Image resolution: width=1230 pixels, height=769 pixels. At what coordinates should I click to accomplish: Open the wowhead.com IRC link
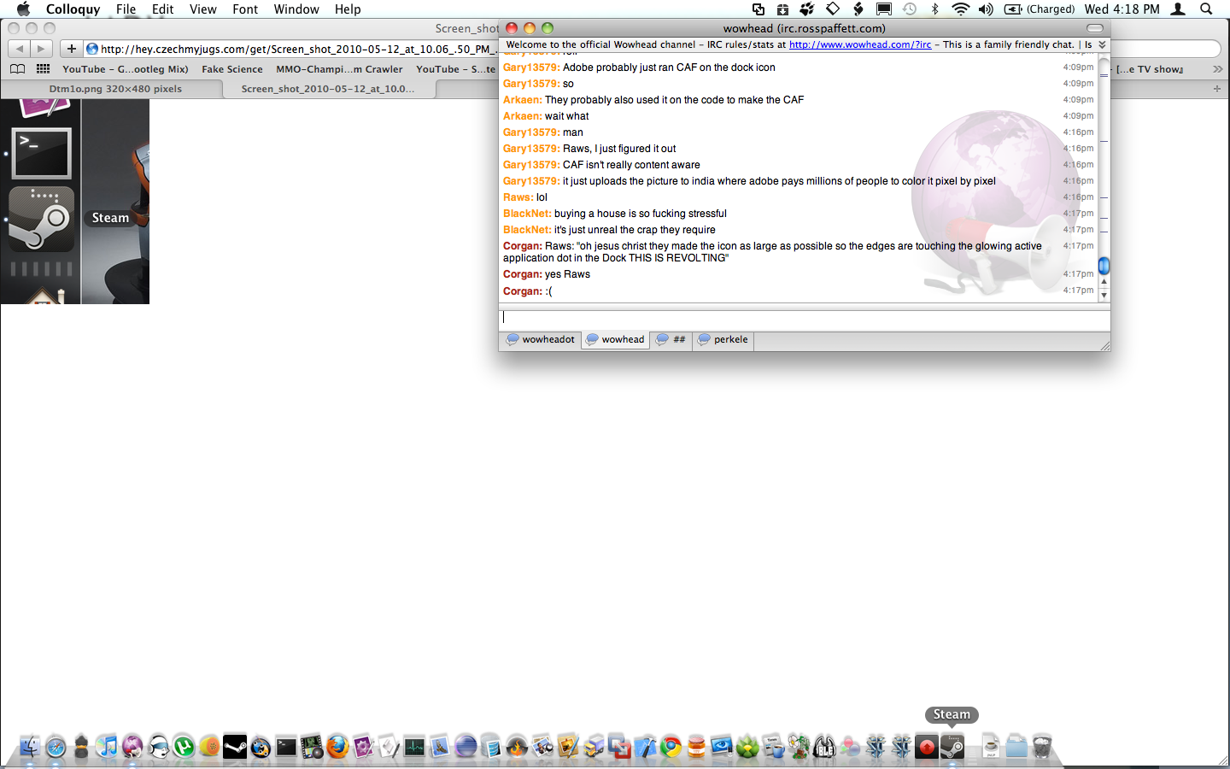859,44
